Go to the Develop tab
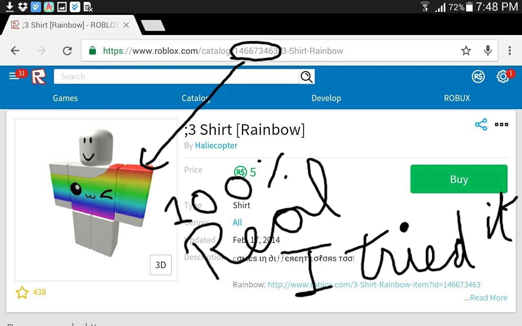 pos(326,98)
